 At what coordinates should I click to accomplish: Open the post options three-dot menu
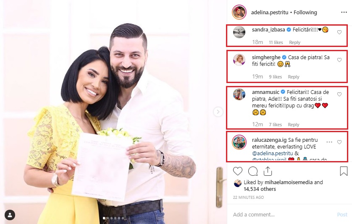(x=344, y=12)
